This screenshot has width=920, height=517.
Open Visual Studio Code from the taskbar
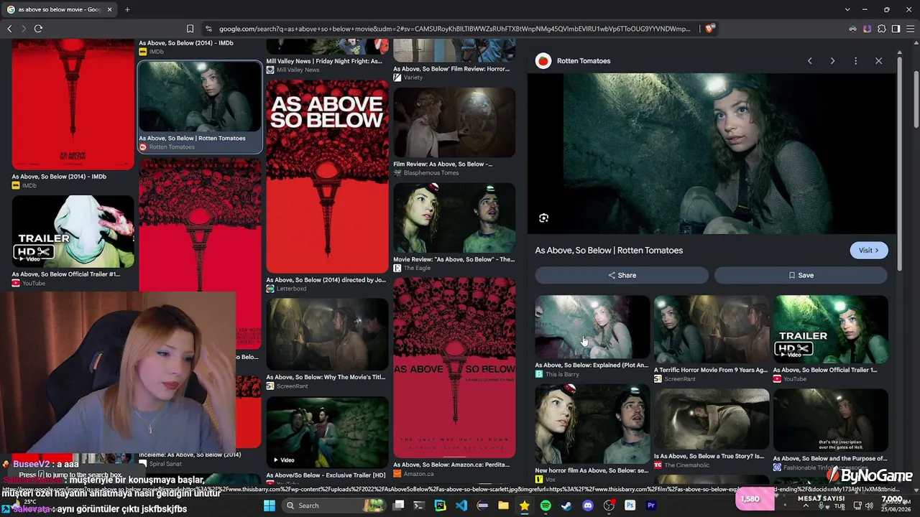[x=461, y=506]
